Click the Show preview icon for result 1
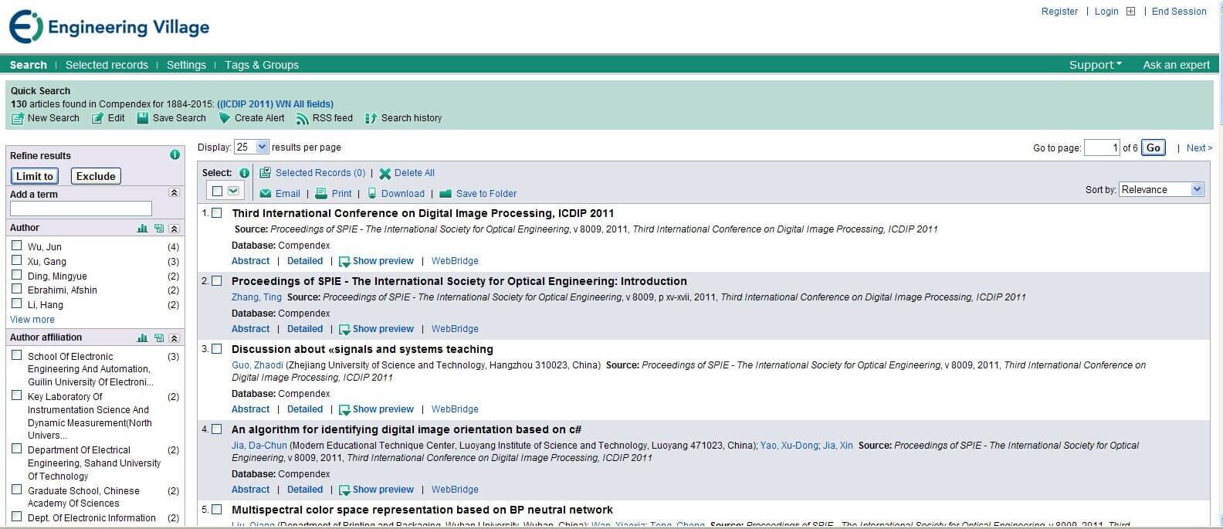 point(344,262)
